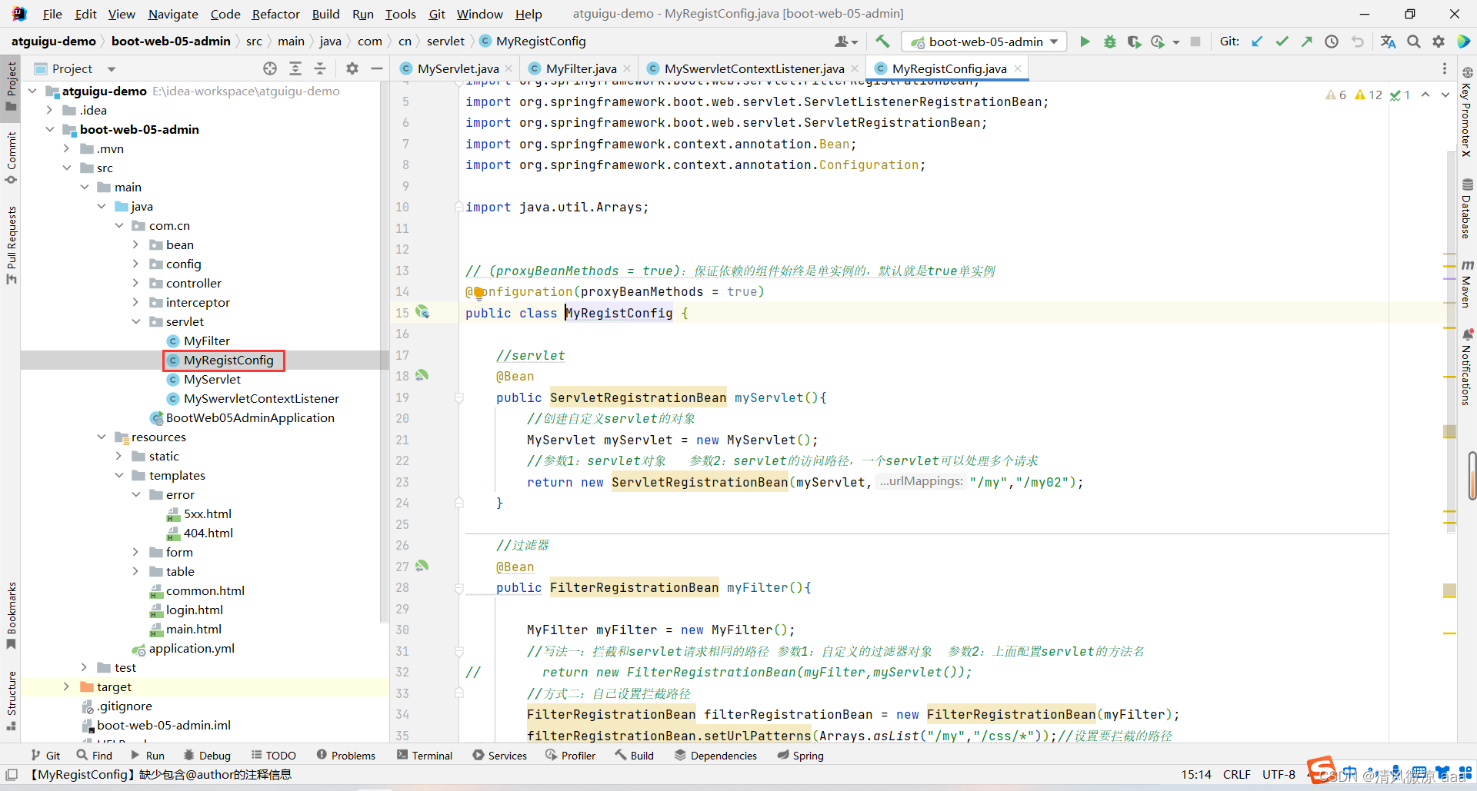Open the Spring tool window
Viewport: 1477px width, 791px height.
[800, 756]
